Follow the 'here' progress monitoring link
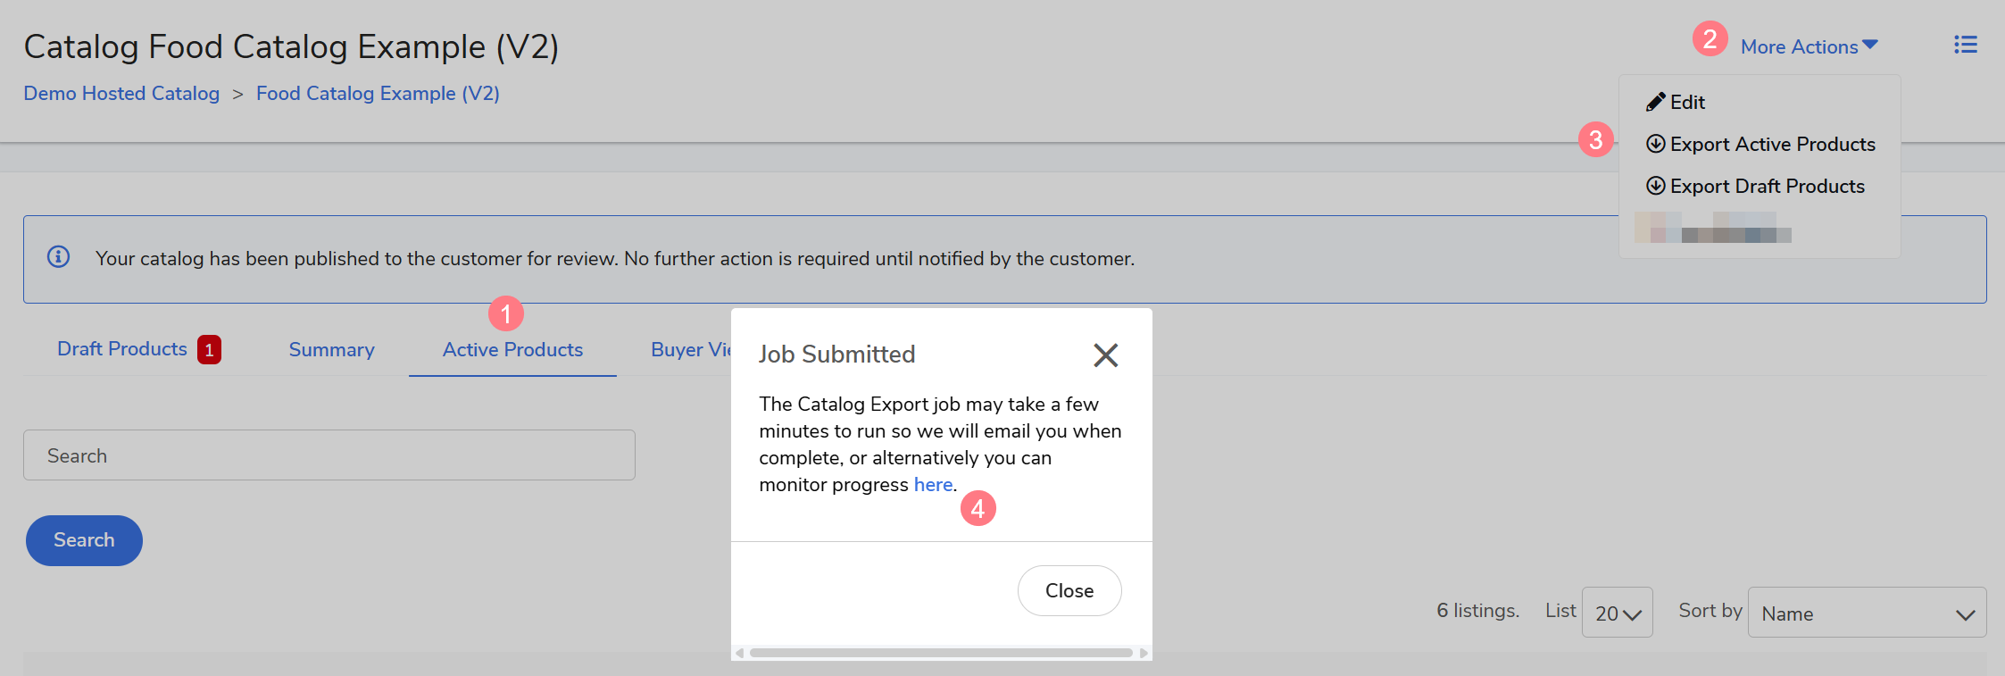 (x=933, y=485)
